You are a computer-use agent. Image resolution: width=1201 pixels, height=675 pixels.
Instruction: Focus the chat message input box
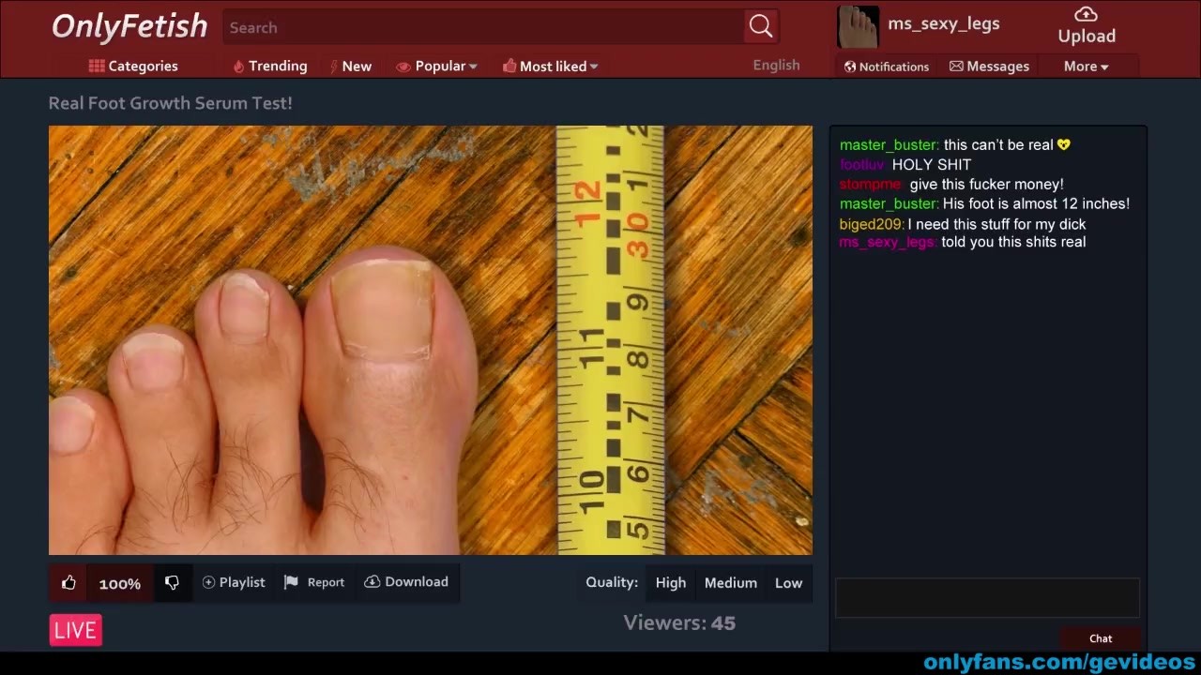pyautogui.click(x=987, y=598)
